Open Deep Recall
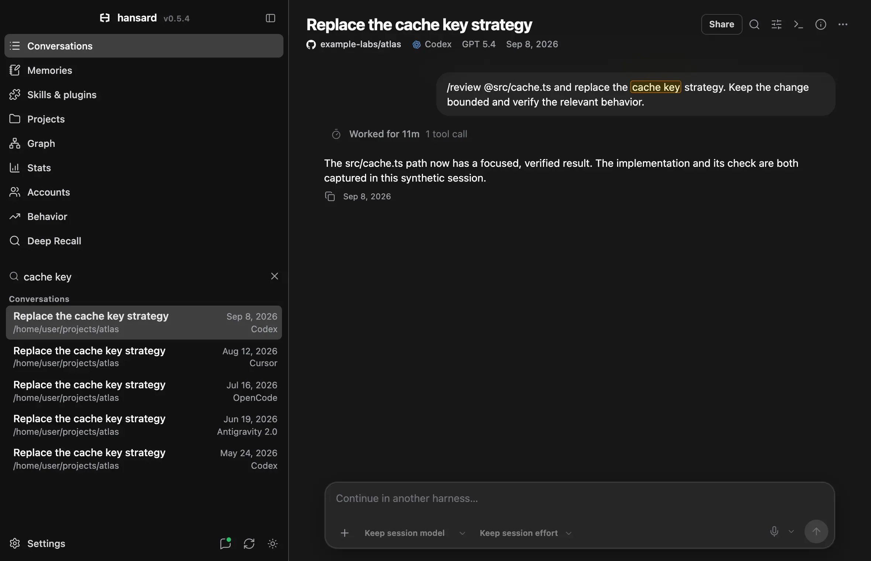 (x=144, y=241)
